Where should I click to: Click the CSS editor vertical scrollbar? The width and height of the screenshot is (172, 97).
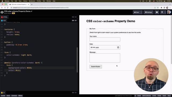coord(77,60)
